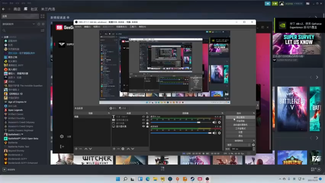Expand the OBS preview side arrow
The height and width of the screenshot is (183, 325).
(x=258, y=105)
